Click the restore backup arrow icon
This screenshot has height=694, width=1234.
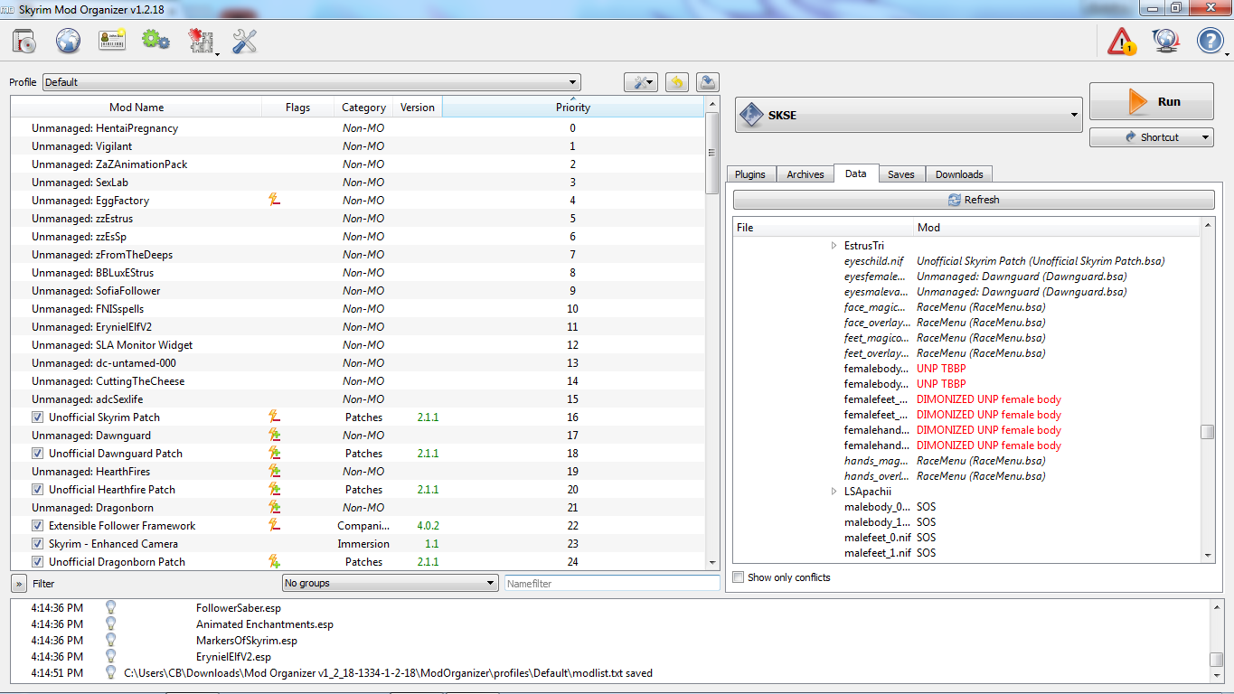[x=677, y=82]
